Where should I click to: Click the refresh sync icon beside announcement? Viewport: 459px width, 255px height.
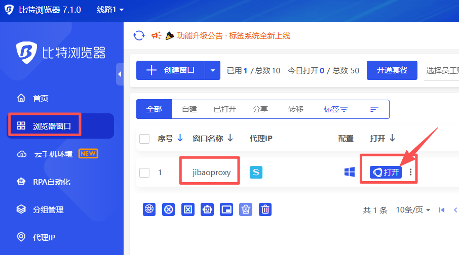(138, 35)
